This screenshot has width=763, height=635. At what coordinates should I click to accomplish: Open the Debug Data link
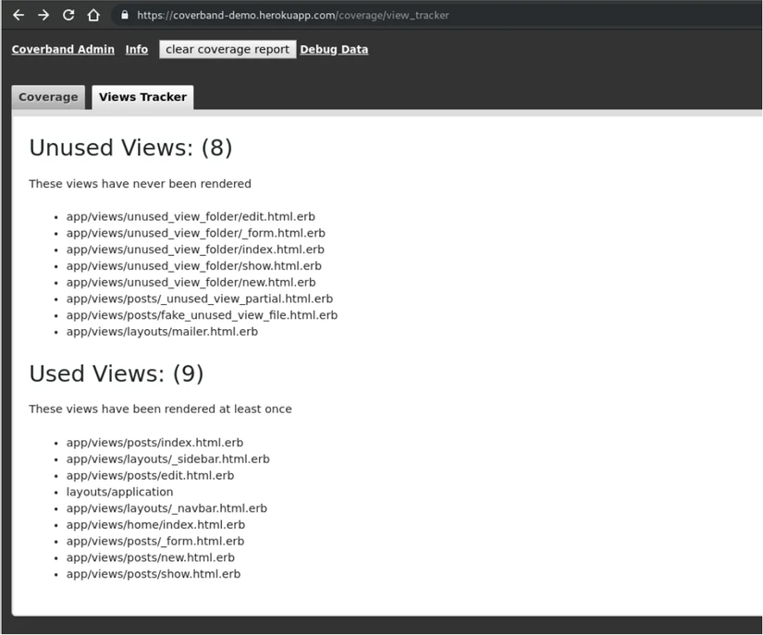pyautogui.click(x=334, y=50)
